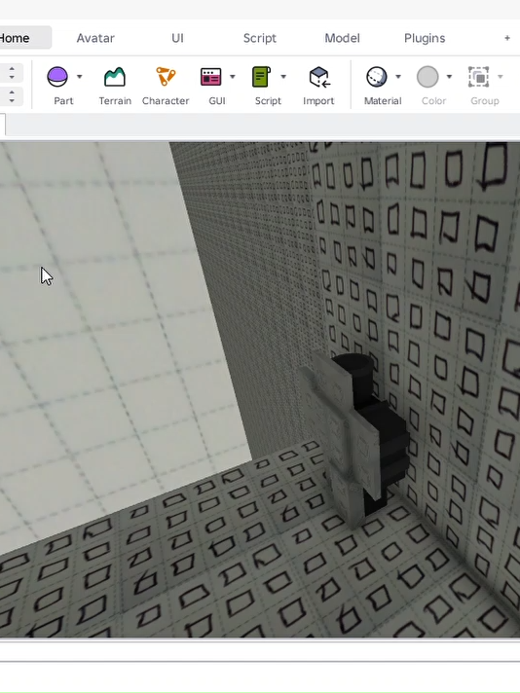
Task: Click the gray Color swatch circle
Action: [x=427, y=77]
